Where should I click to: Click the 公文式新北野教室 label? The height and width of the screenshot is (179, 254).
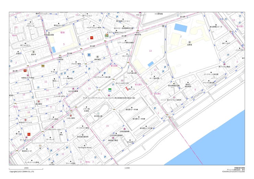coord(116,136)
